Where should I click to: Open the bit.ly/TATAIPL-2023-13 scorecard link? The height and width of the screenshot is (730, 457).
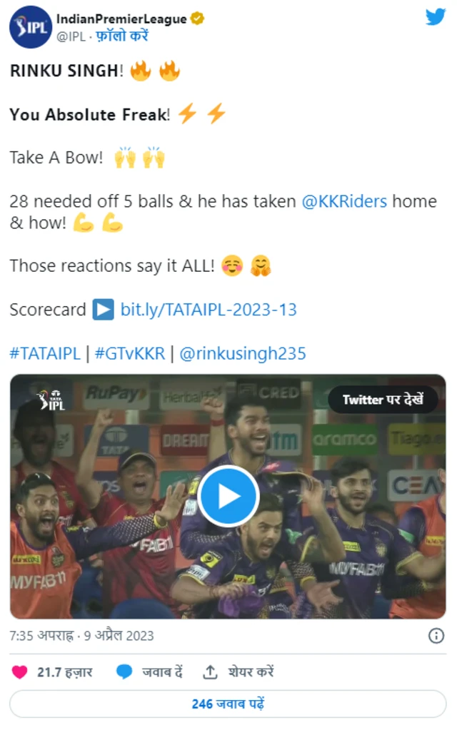pyautogui.click(x=209, y=310)
